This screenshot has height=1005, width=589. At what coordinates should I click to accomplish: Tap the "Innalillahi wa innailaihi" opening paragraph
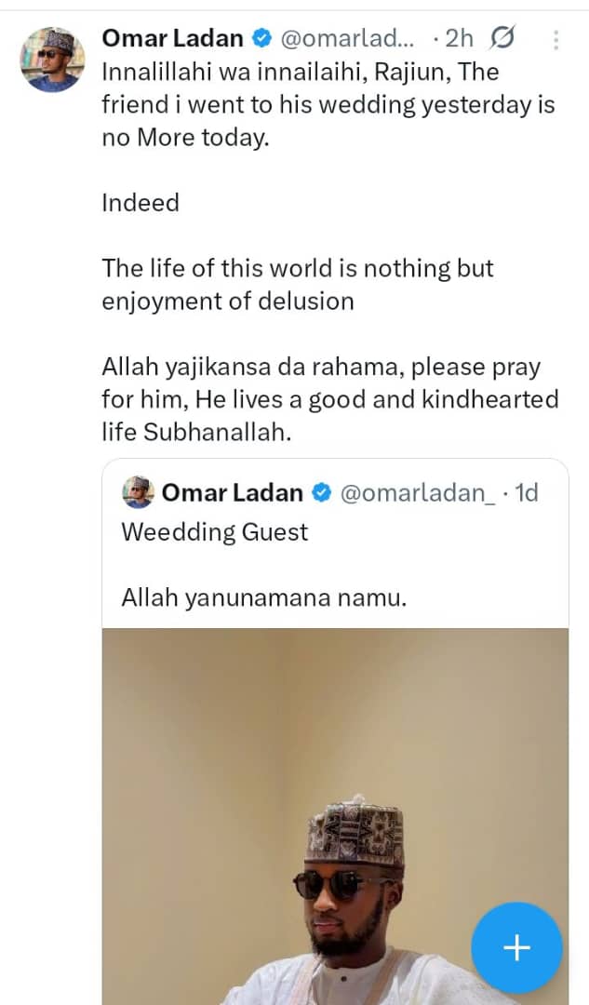(328, 104)
